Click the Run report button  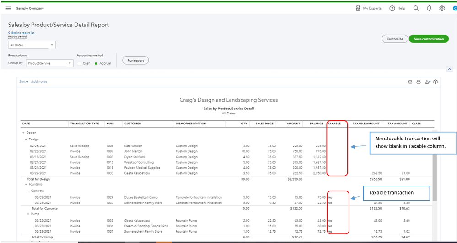[x=135, y=60]
